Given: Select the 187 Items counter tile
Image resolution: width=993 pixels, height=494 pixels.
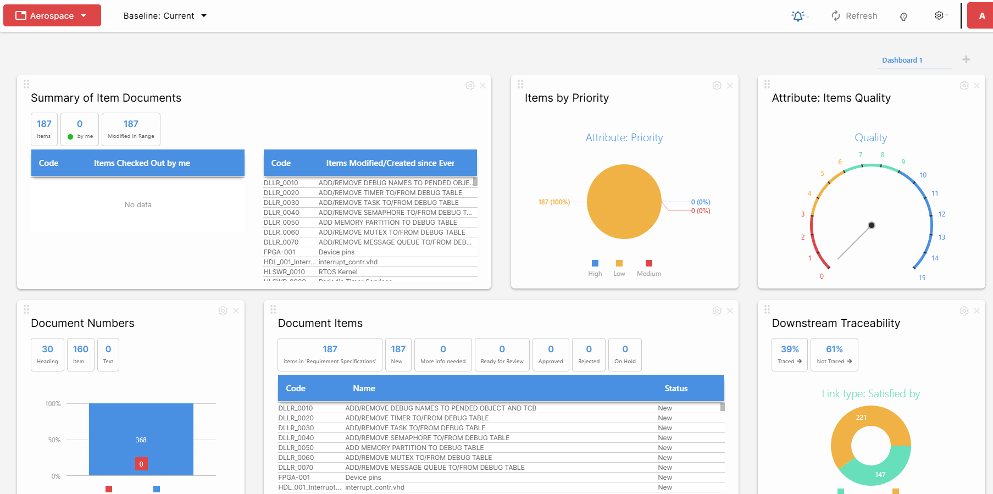Looking at the screenshot, I should 44,129.
